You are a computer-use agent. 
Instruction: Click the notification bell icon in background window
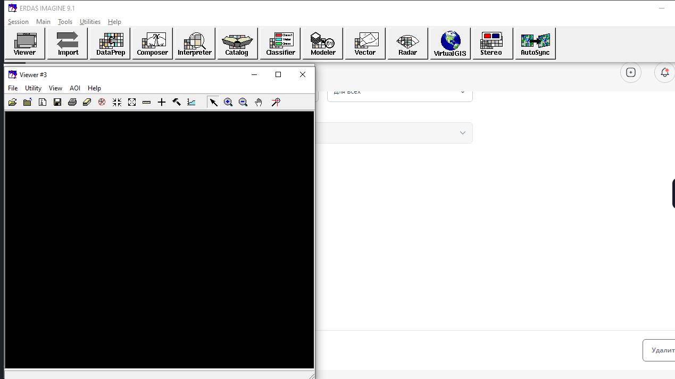tap(665, 72)
